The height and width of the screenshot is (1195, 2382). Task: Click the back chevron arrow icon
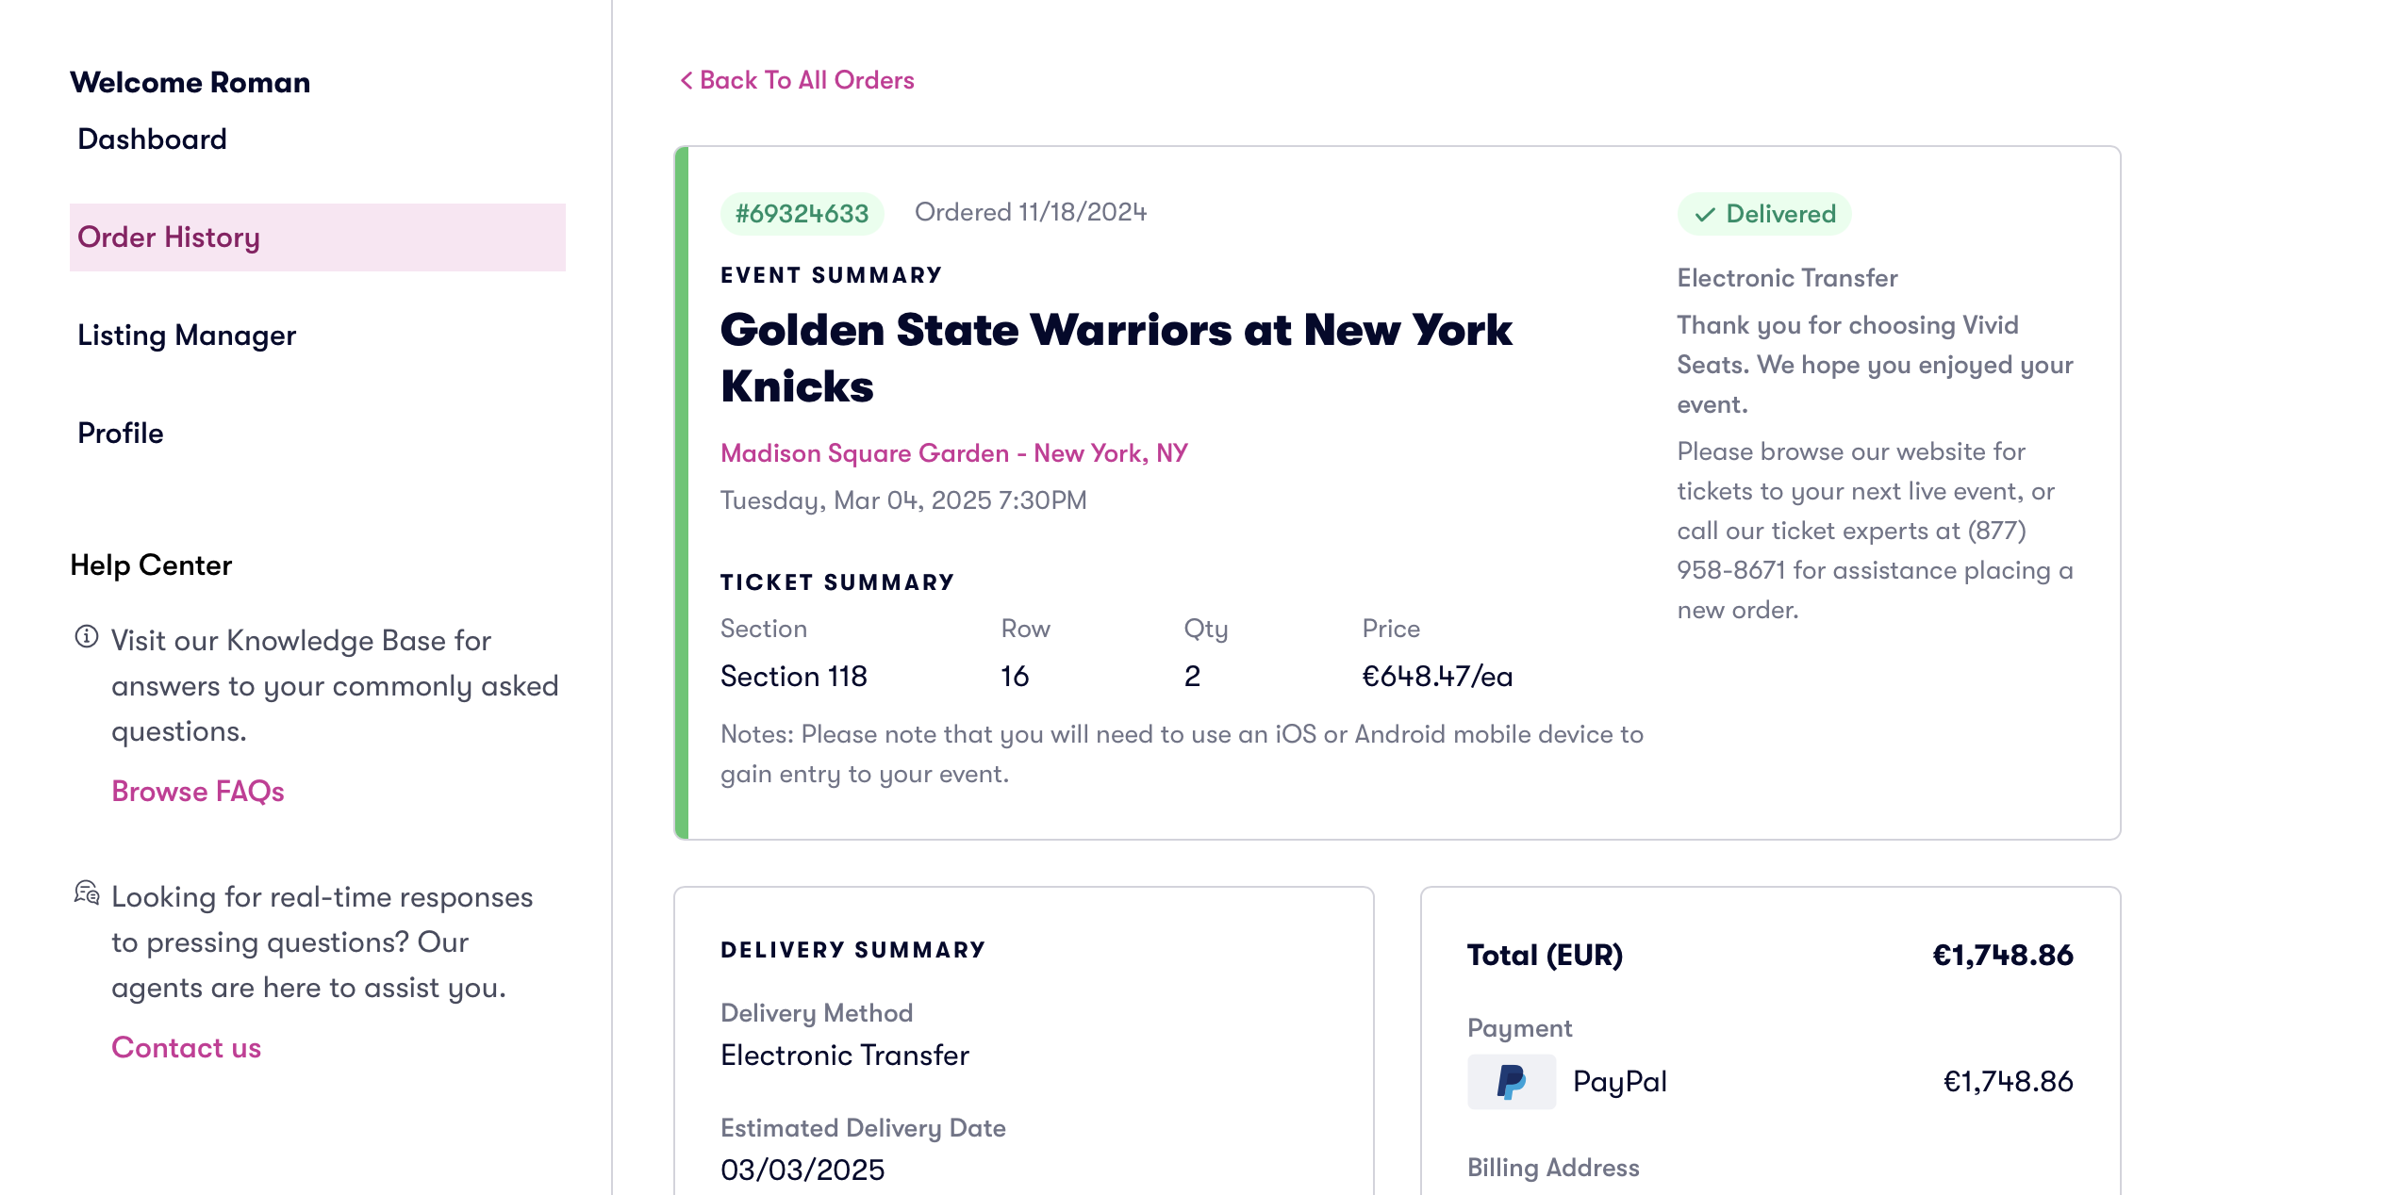686,81
